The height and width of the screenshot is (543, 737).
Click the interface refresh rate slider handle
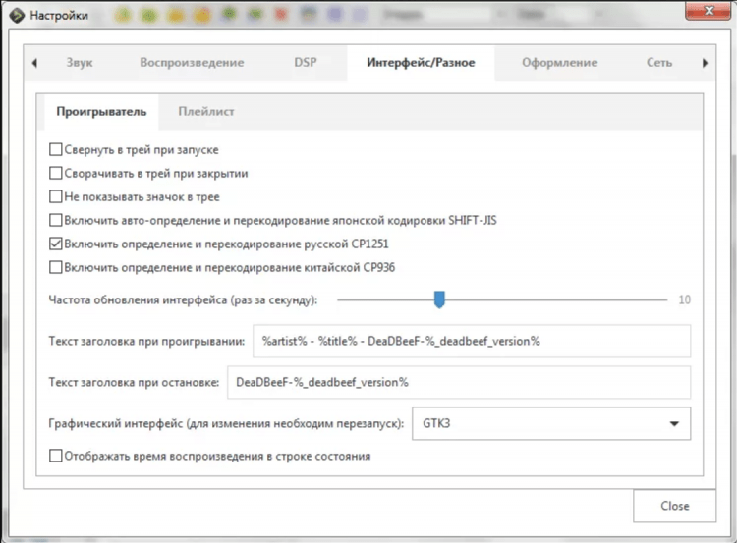(440, 299)
